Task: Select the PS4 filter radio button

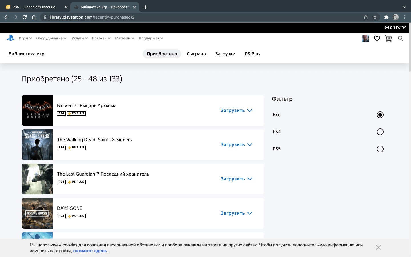Action: tap(380, 132)
